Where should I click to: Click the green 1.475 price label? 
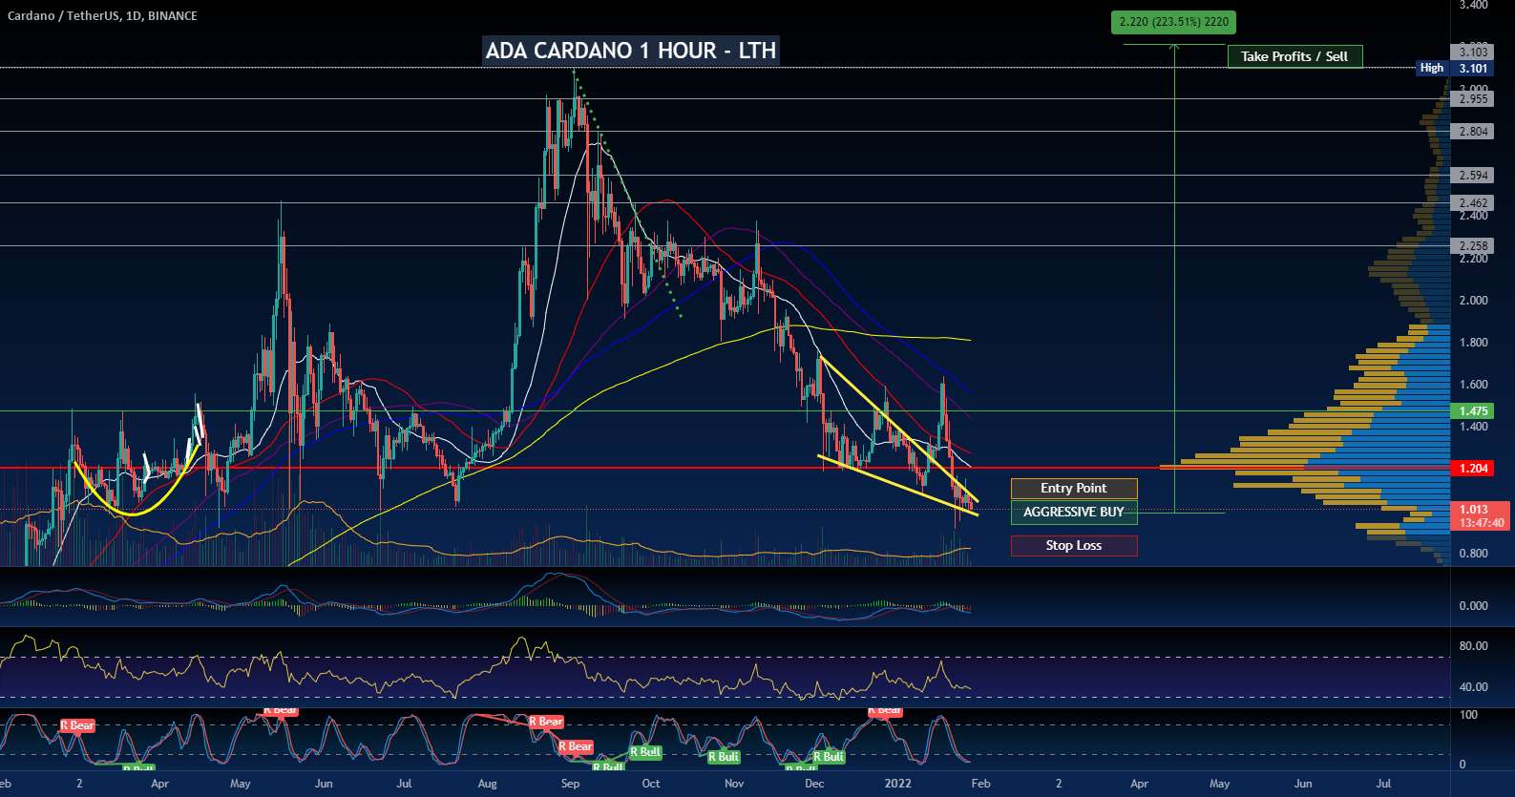(x=1473, y=411)
